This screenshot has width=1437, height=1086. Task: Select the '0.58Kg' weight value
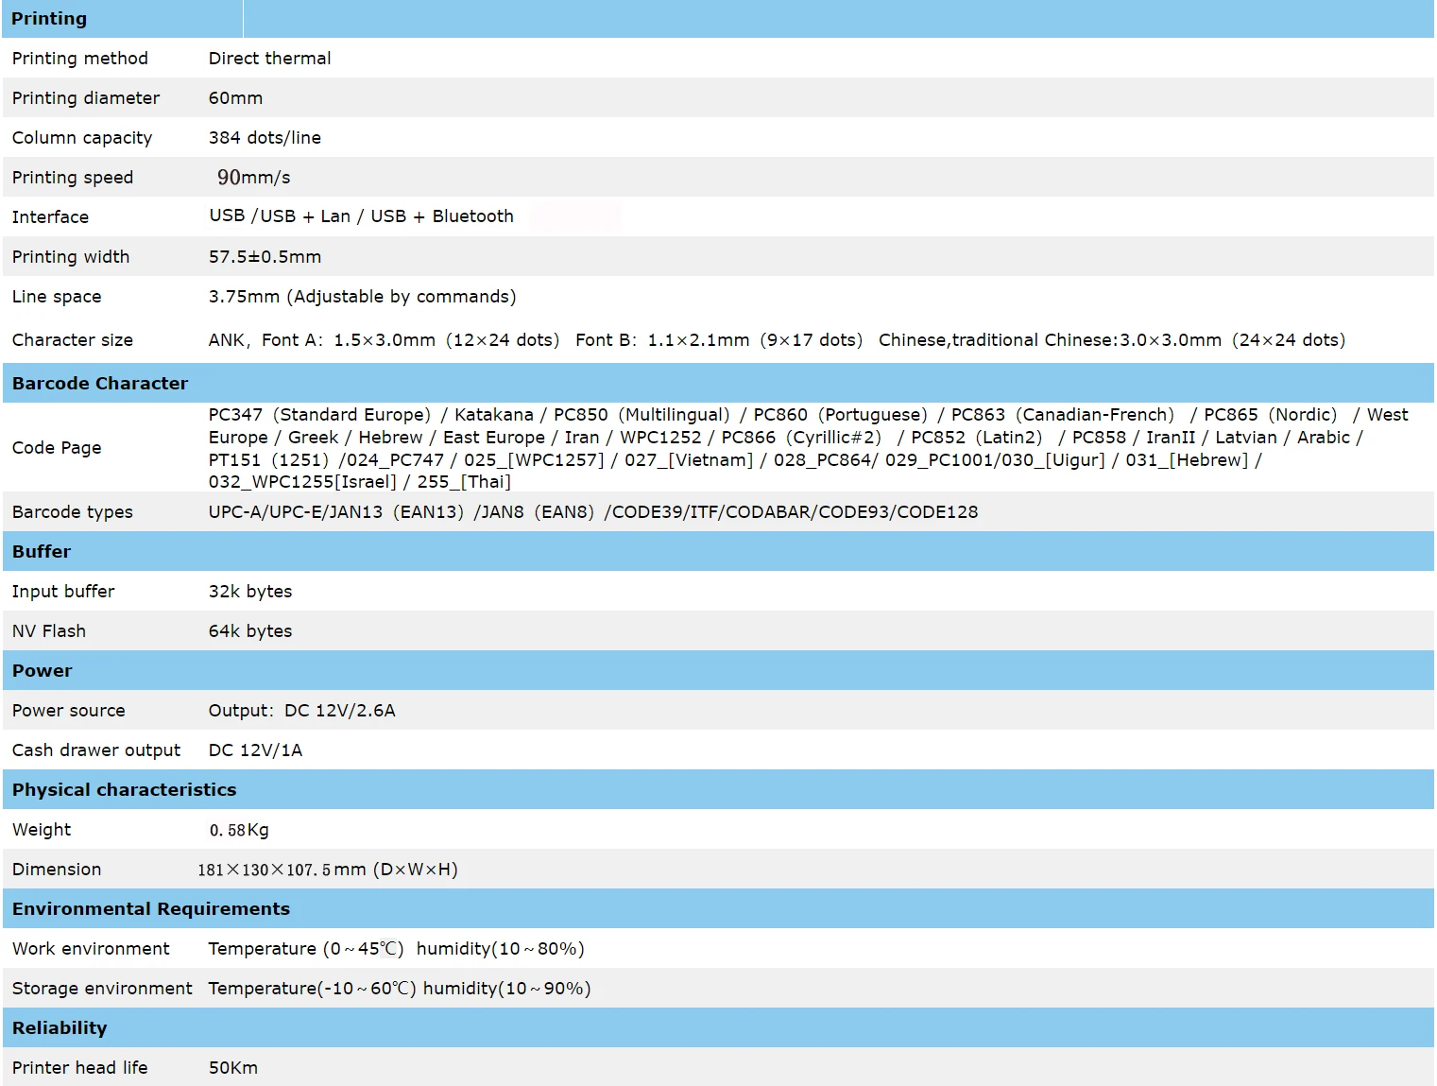click(x=239, y=830)
